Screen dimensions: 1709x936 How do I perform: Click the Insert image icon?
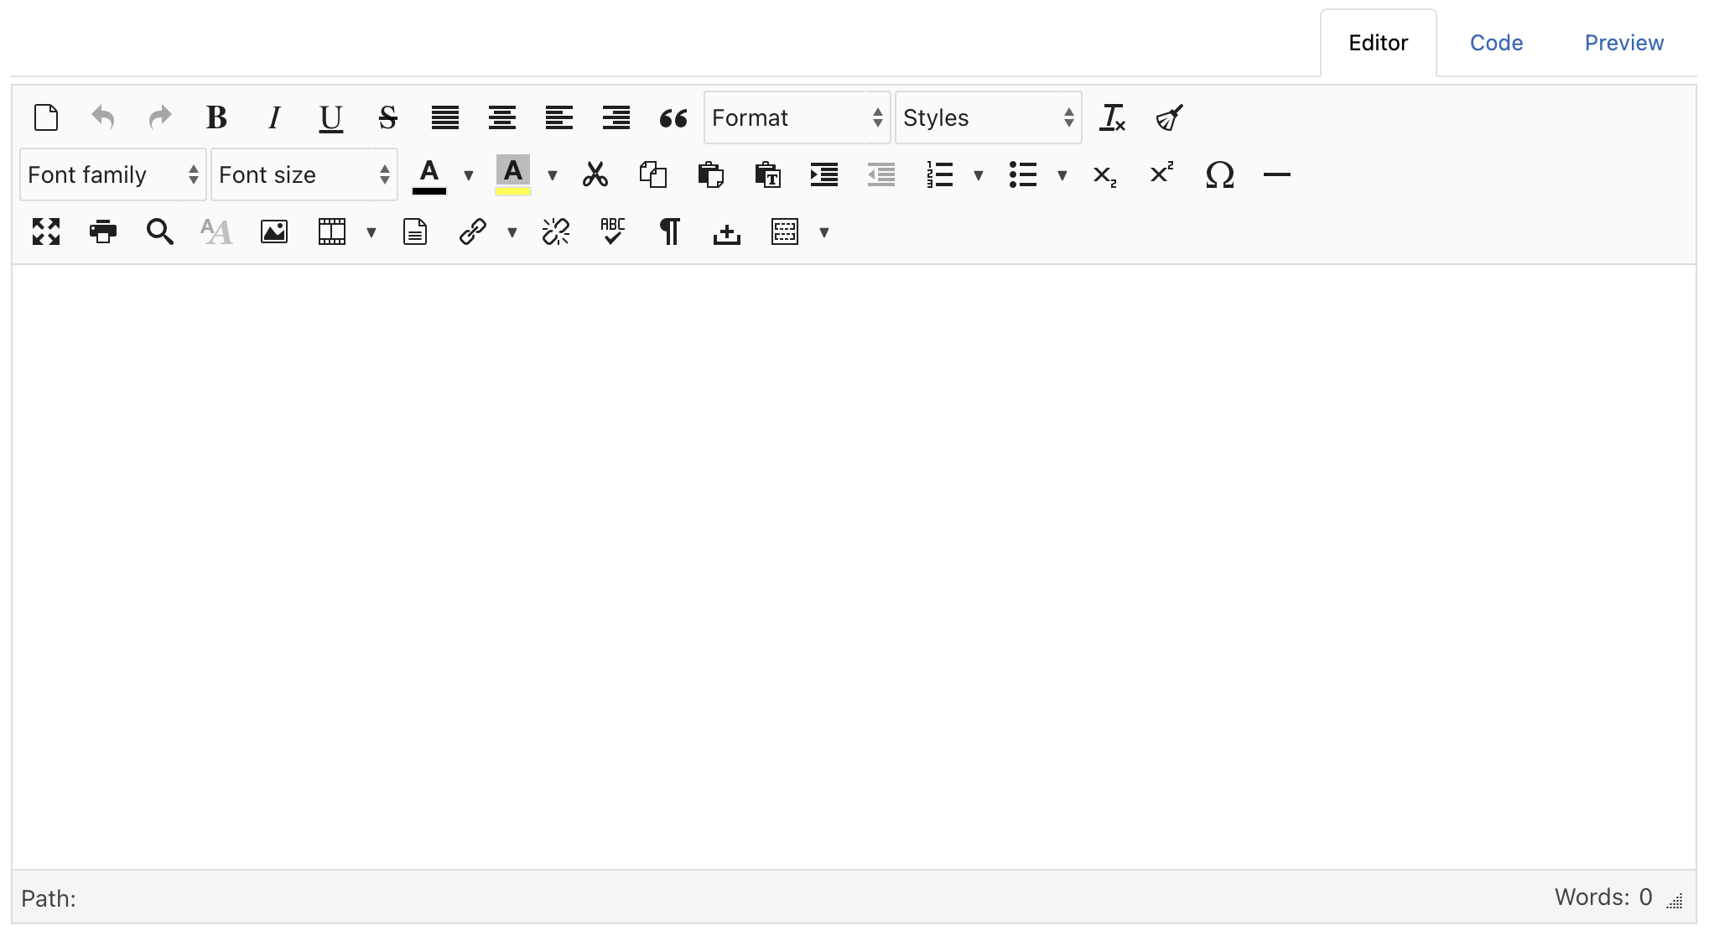tap(274, 231)
